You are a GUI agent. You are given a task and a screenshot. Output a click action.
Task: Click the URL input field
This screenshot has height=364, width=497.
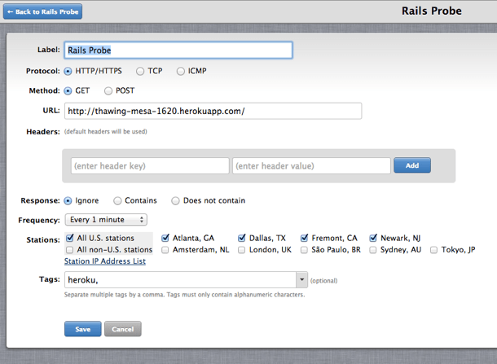click(x=213, y=111)
